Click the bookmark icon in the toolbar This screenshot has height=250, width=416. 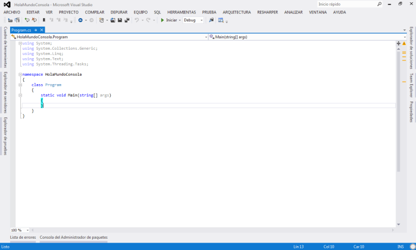point(44,20)
